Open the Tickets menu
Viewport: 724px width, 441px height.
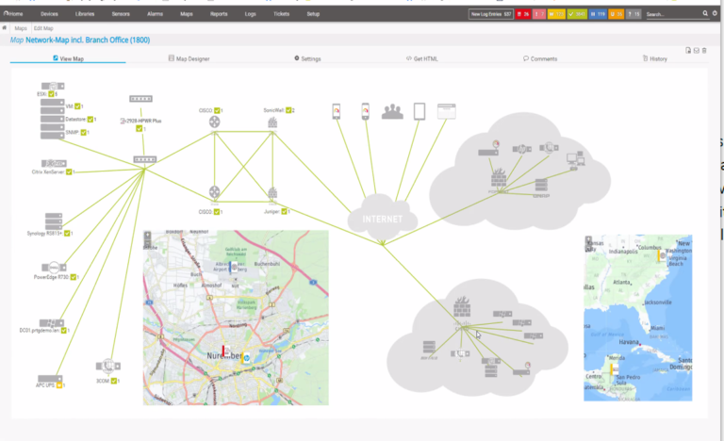281,14
